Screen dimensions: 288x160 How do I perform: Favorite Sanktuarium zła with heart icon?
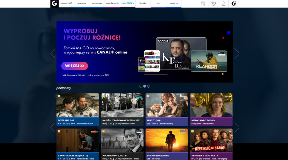point(96,150)
